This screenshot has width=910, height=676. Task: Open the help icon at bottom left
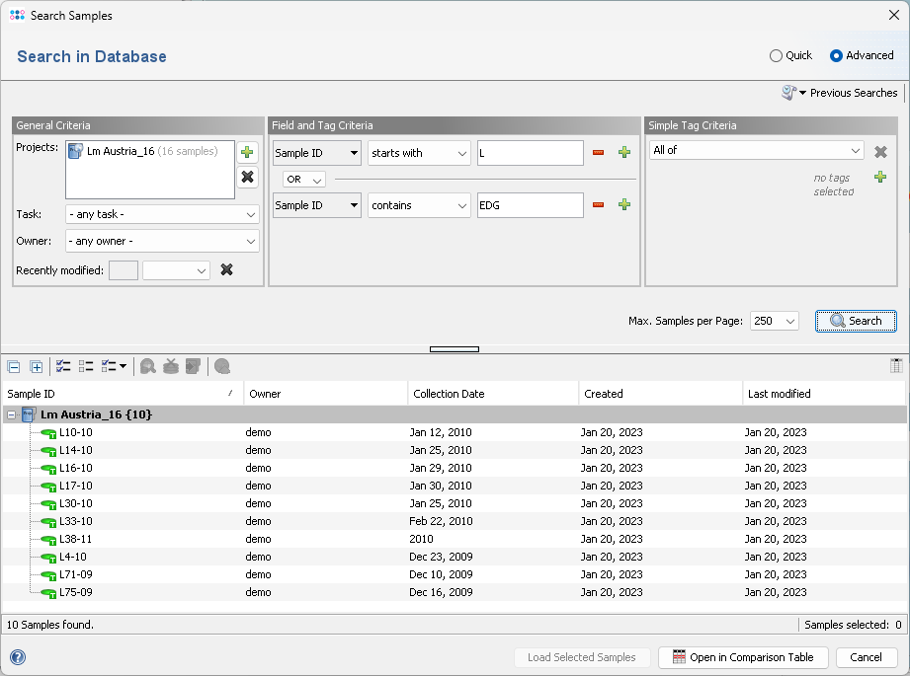18,657
